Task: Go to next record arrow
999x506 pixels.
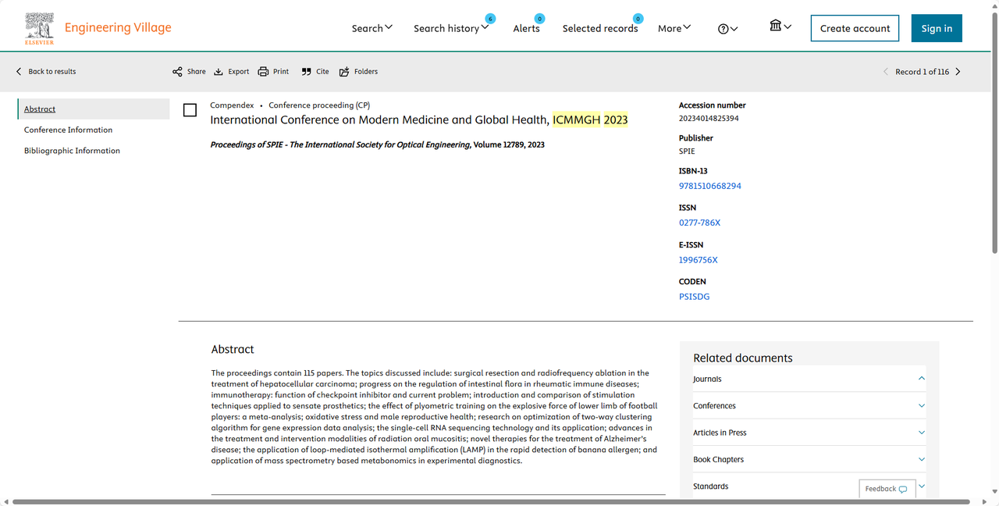Action: coord(958,72)
